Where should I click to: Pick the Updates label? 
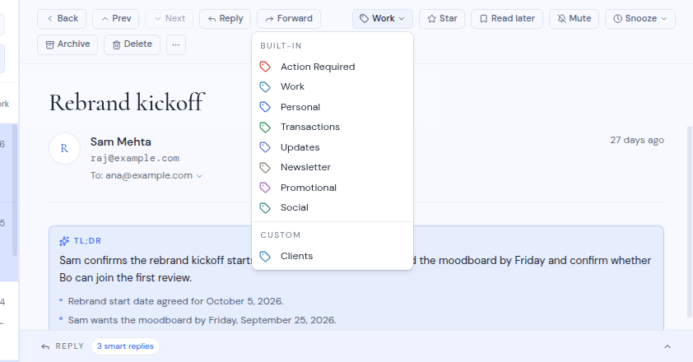coord(333,147)
